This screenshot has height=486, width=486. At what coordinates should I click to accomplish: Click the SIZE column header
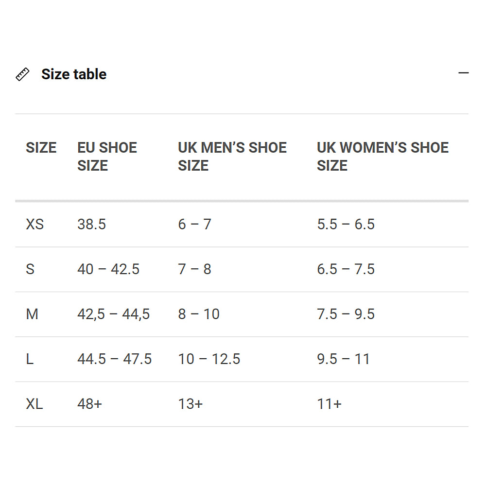(41, 148)
